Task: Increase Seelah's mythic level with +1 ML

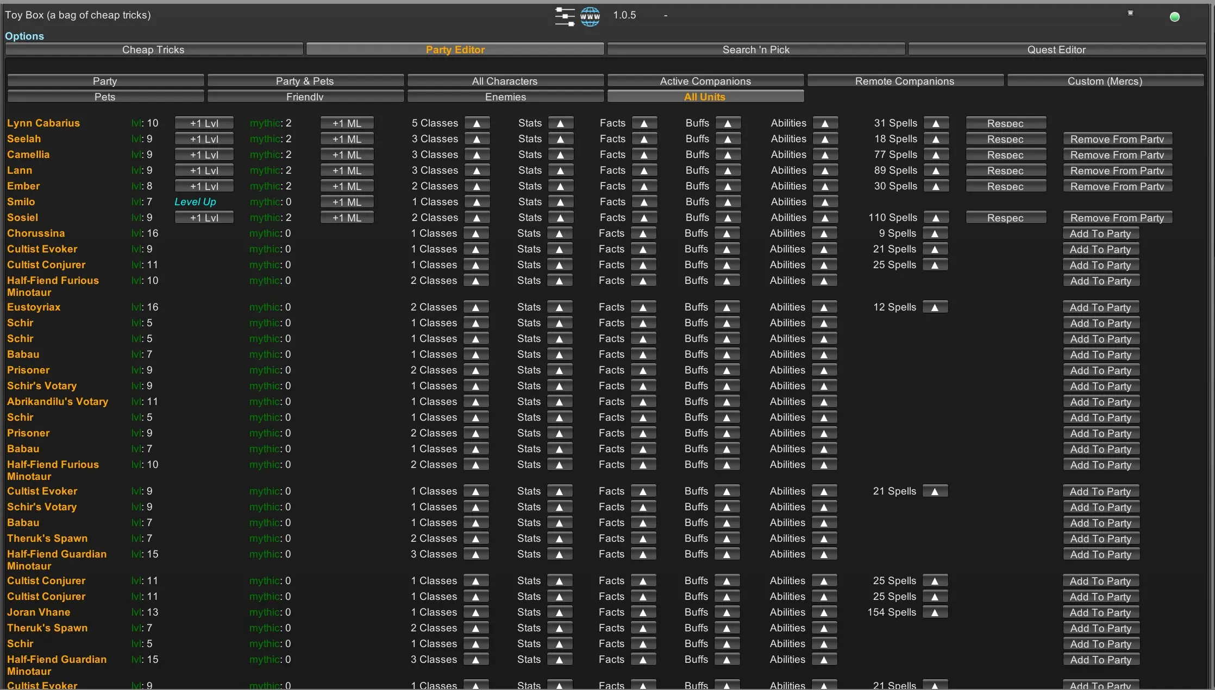Action: point(347,139)
